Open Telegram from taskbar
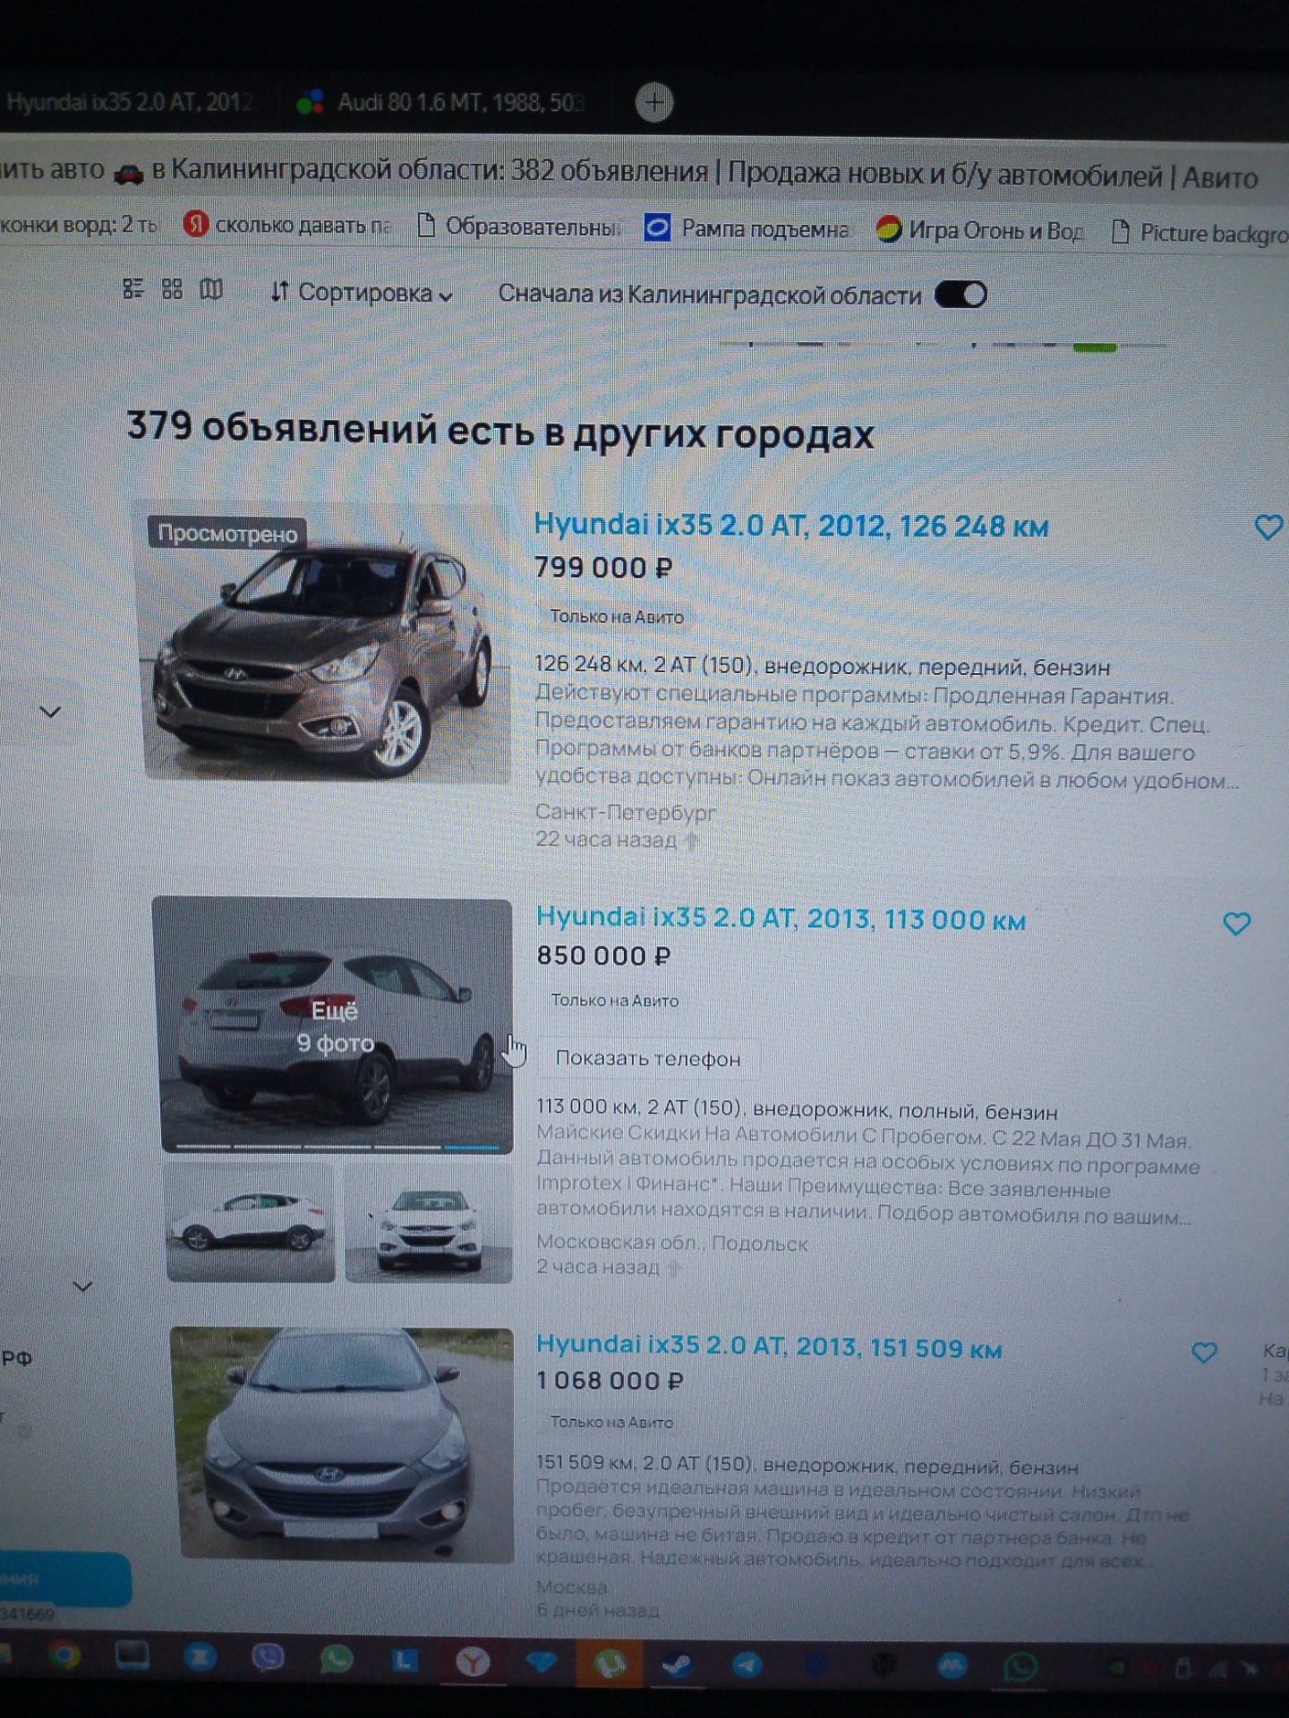This screenshot has width=1289, height=1718. (x=747, y=1665)
